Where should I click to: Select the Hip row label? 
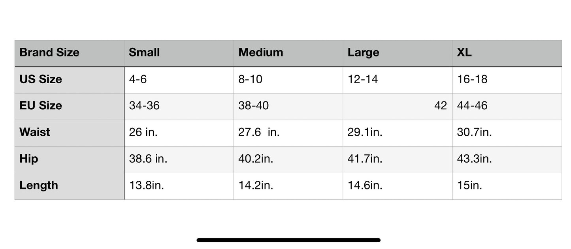70,159
